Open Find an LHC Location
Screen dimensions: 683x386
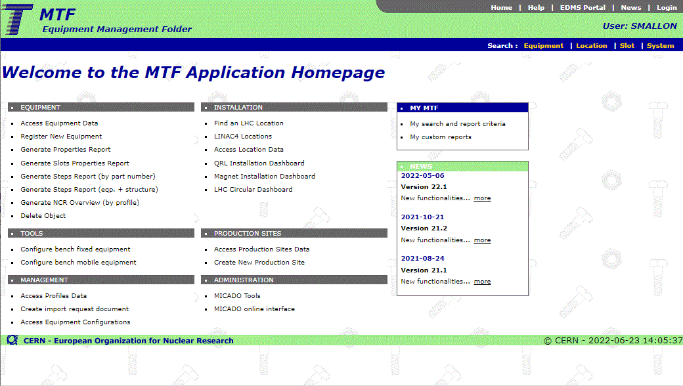(x=249, y=123)
